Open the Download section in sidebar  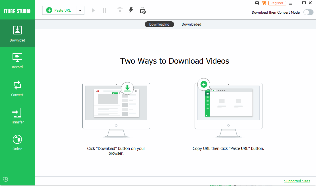click(17, 33)
